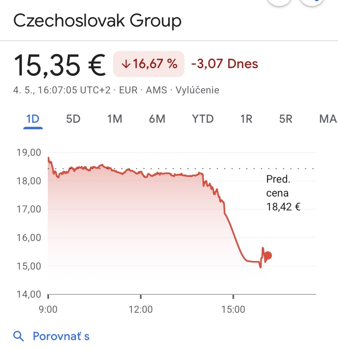This screenshot has width=338, height=349.
Task: Click the Vylúčenie disclaimer link
Action: 198,90
